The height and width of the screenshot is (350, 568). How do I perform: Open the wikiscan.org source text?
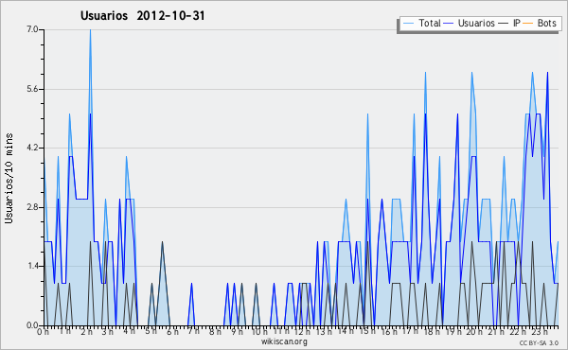[x=284, y=341]
